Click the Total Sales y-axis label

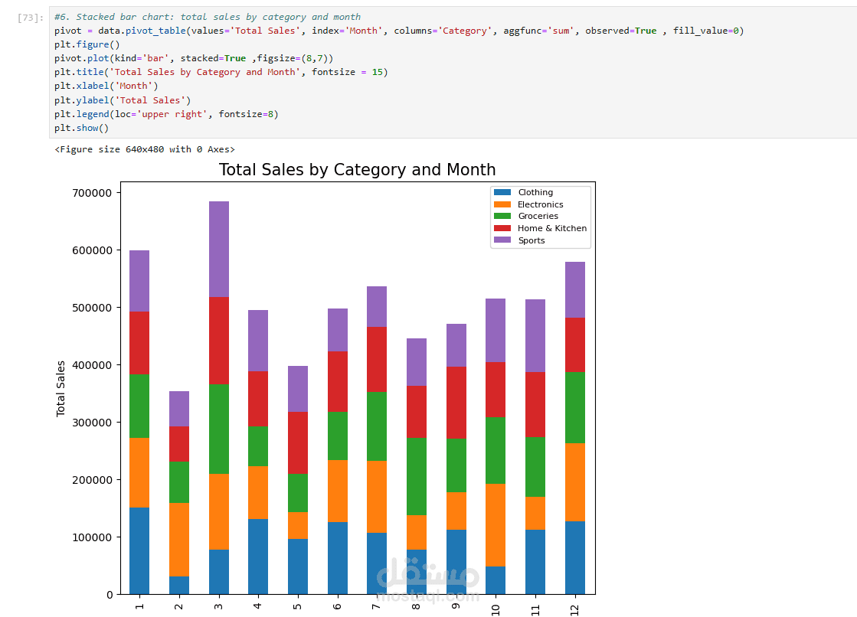point(61,389)
